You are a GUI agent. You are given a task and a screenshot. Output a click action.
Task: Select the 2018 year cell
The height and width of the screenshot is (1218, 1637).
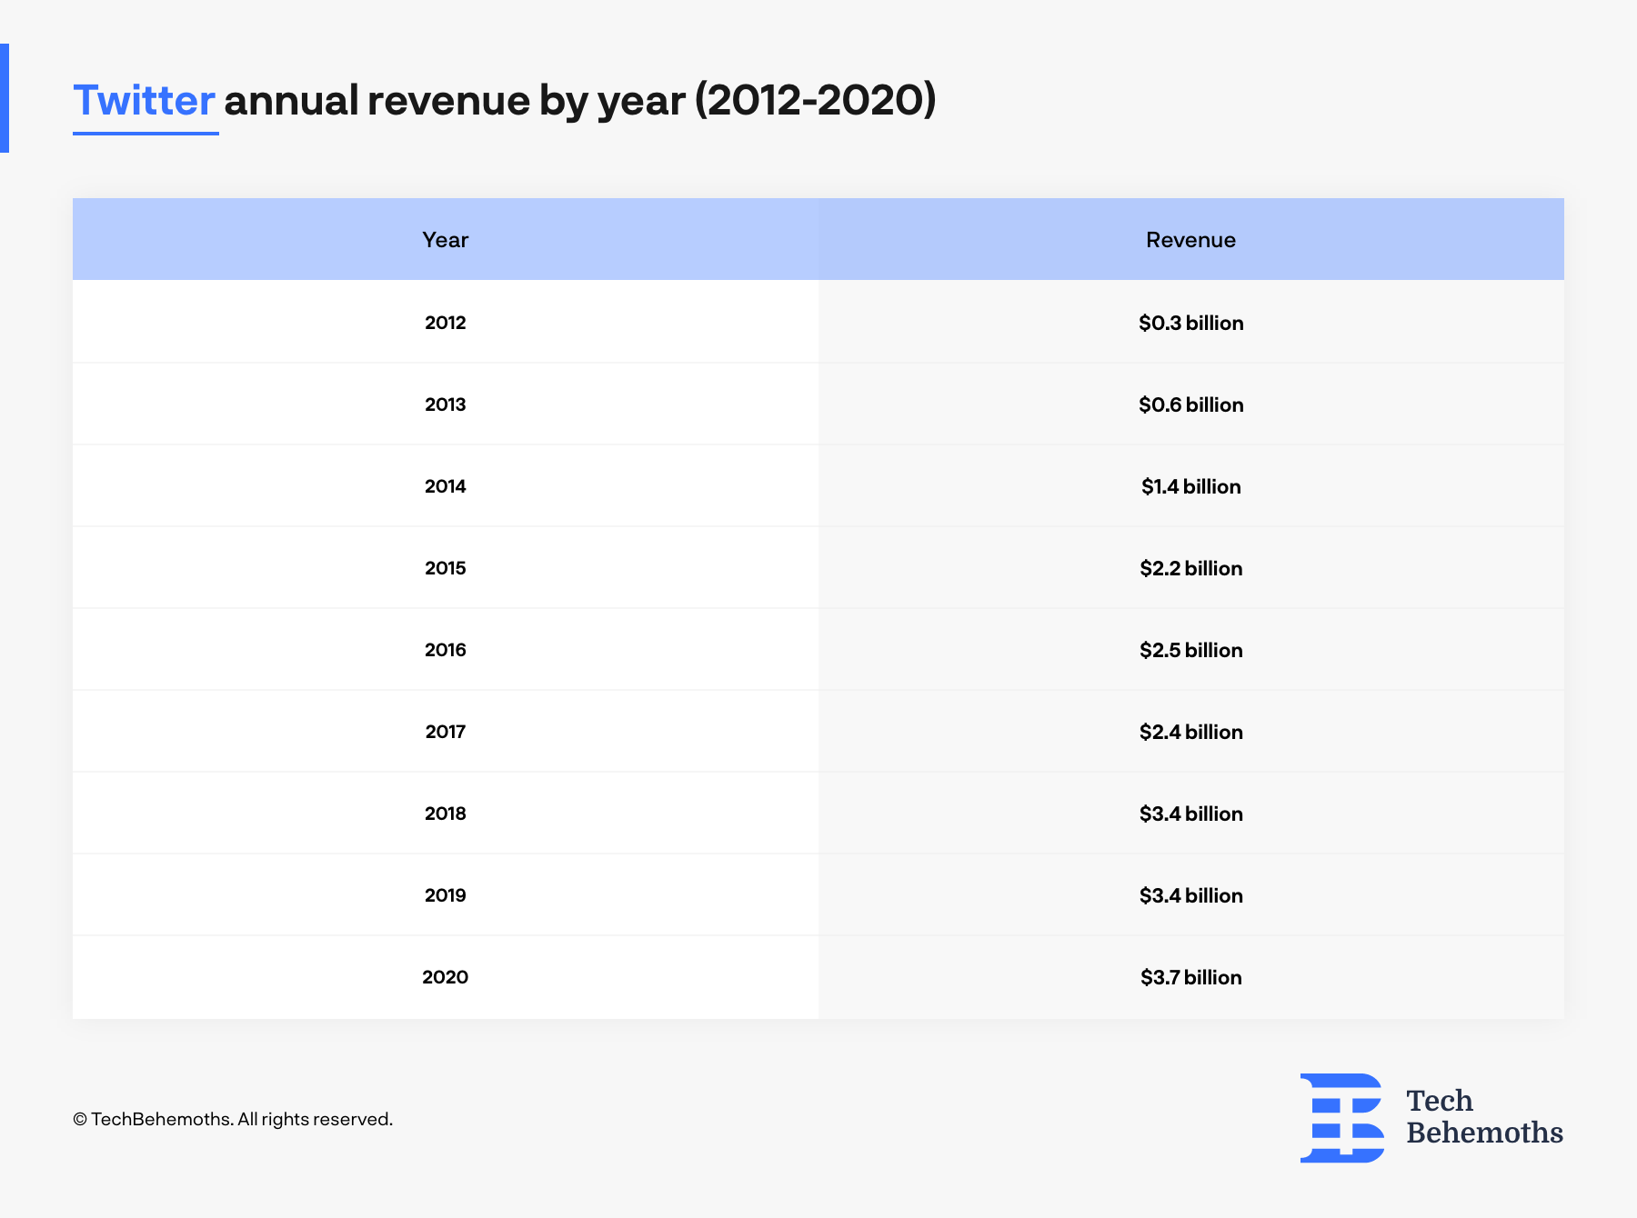446,814
